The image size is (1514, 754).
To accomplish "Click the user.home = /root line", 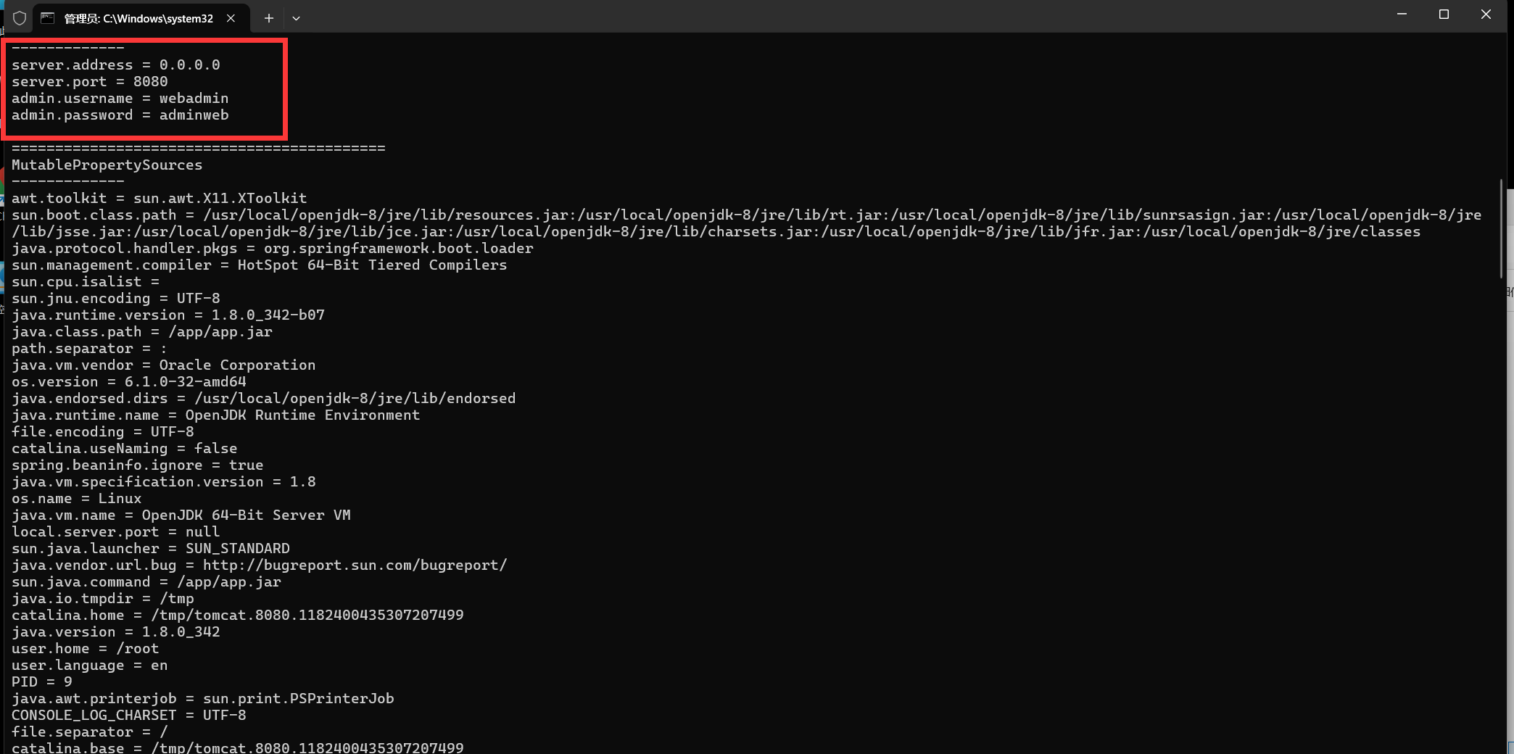I will pyautogui.click(x=85, y=648).
